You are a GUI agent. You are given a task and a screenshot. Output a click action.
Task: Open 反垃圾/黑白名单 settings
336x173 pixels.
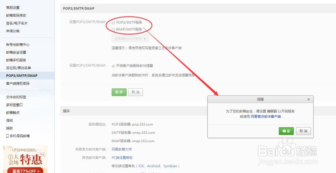coord(18,68)
